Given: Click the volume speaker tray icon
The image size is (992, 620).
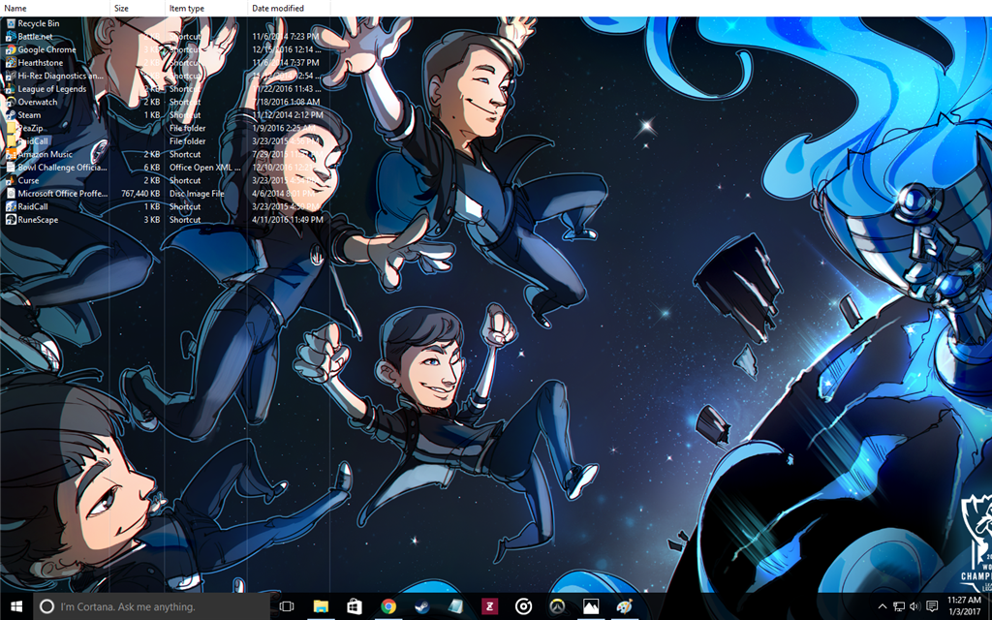Looking at the screenshot, I should click(x=914, y=606).
